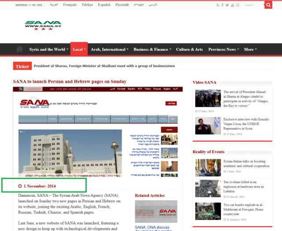Open the Aleppo citadel video thumbnail
This screenshot has height=231, width=282.
208,98
